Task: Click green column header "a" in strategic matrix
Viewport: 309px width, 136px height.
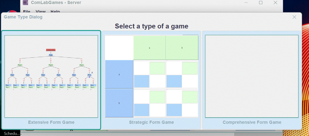Action: pos(150,48)
